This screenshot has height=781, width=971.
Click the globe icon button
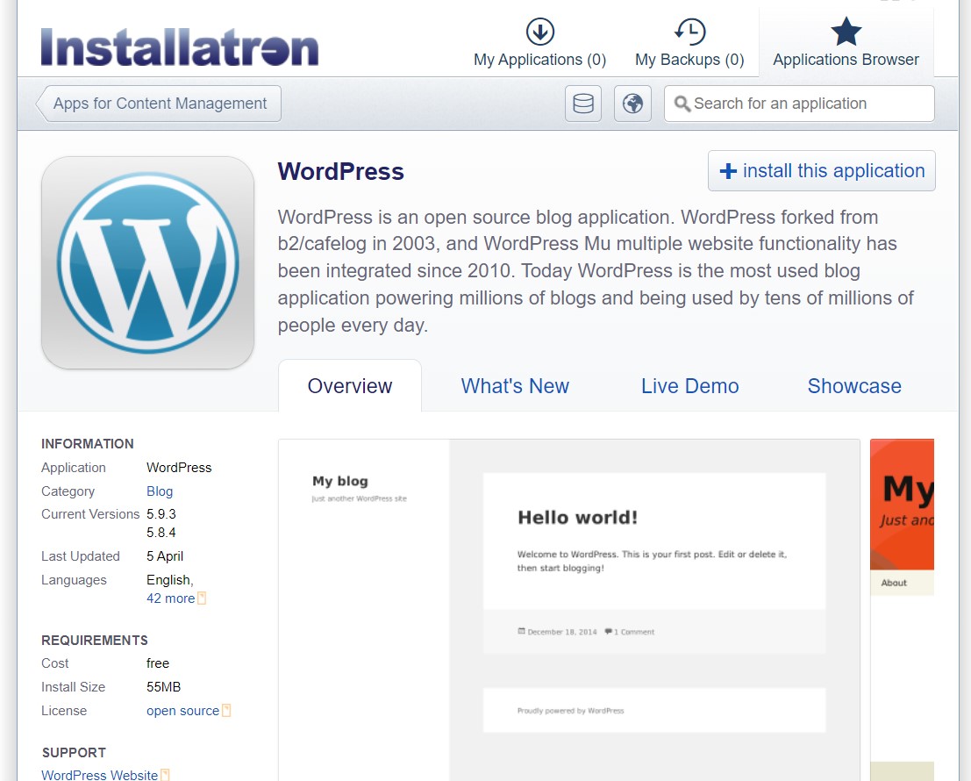(x=632, y=104)
